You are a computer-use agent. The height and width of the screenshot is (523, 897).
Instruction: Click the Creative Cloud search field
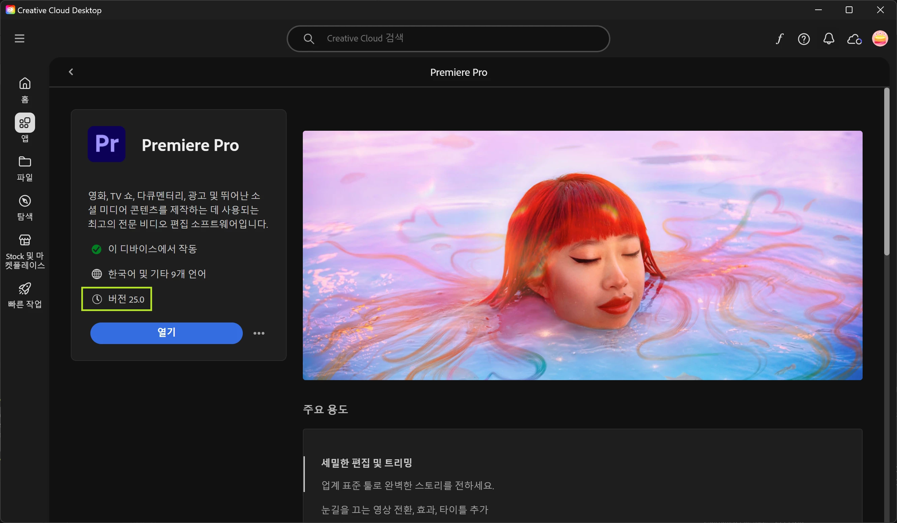[448, 38]
